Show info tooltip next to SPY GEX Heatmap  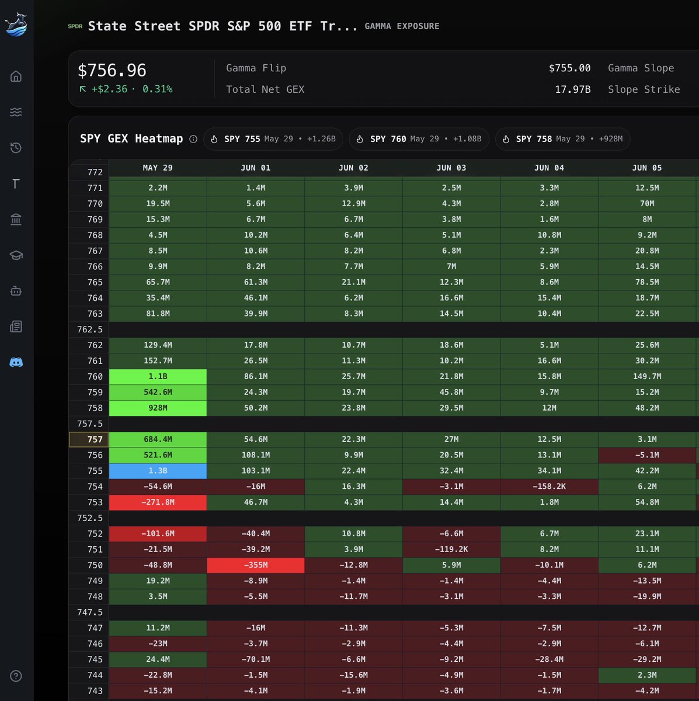(x=193, y=139)
